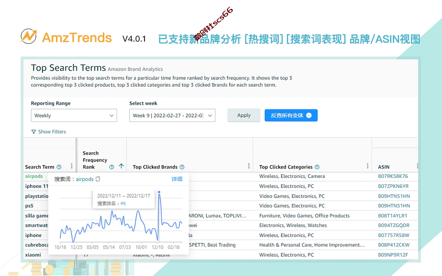Viewport: 442px width, 276px height.
Task: Open Top Clicked Brands column menu dots
Action: [x=249, y=166]
